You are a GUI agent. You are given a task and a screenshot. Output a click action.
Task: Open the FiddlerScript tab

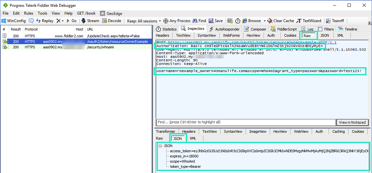pos(284,29)
